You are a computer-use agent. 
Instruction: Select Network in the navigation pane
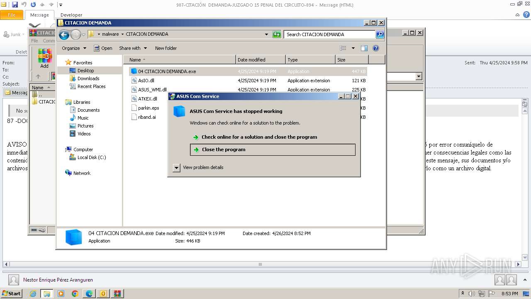click(82, 173)
